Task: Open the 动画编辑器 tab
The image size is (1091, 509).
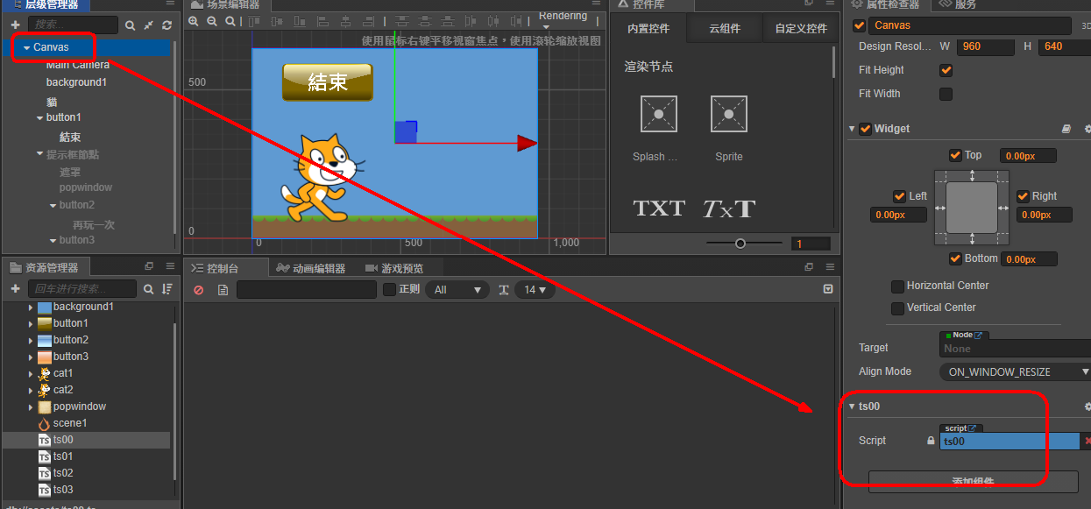Action: 310,268
